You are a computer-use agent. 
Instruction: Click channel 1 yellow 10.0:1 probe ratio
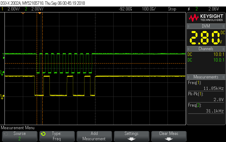click(219, 54)
